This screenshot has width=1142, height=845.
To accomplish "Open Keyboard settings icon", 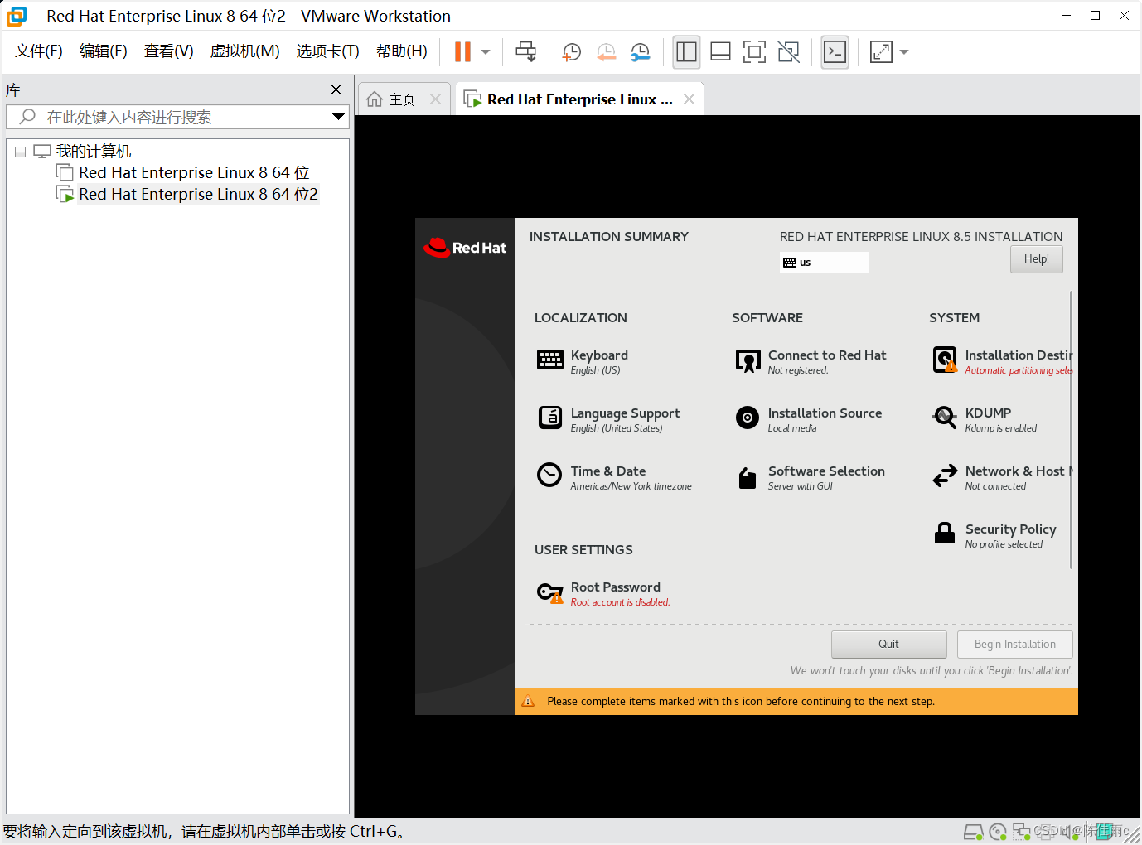I will point(550,360).
